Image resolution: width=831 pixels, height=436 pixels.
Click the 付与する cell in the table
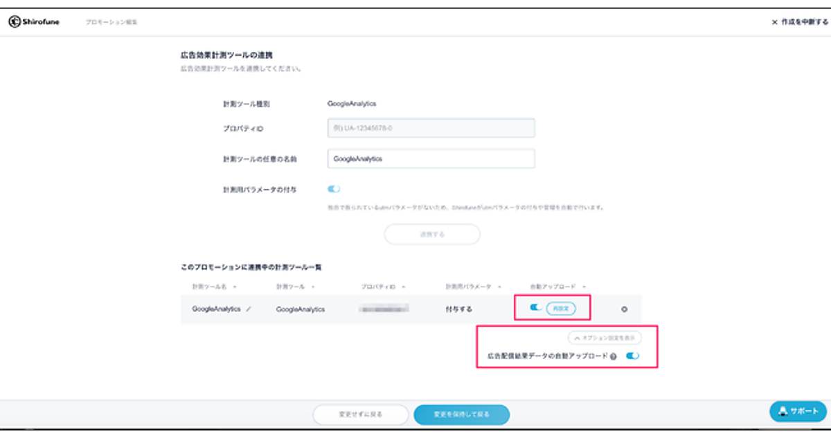458,309
